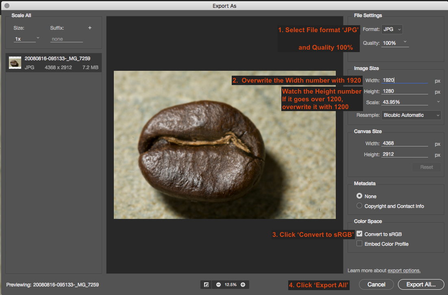Open the Format JPG dropdown

point(392,29)
